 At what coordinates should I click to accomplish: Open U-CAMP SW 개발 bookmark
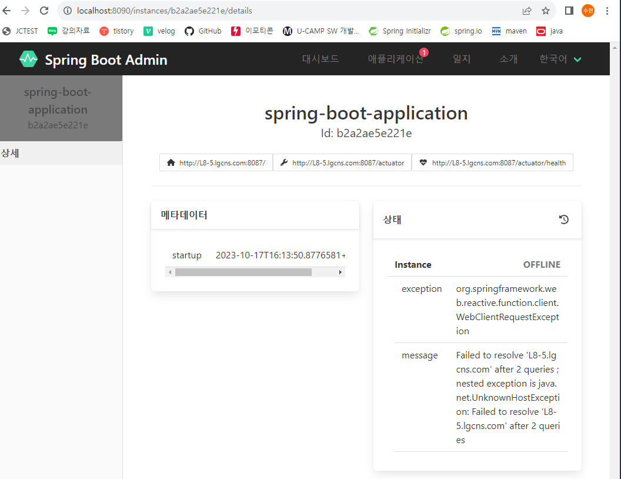[x=321, y=31]
